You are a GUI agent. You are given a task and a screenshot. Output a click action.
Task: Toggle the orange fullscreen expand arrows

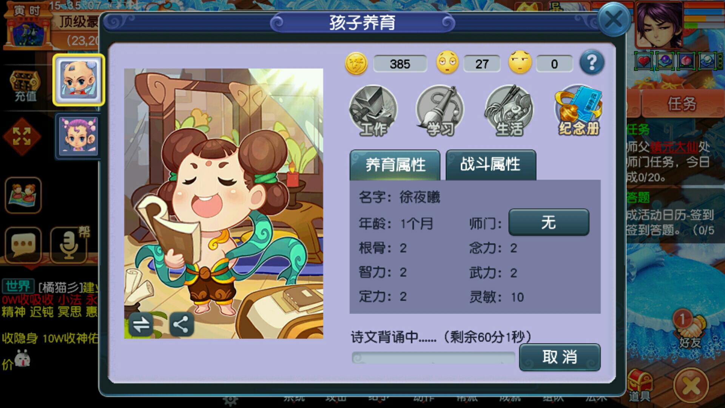[22, 136]
